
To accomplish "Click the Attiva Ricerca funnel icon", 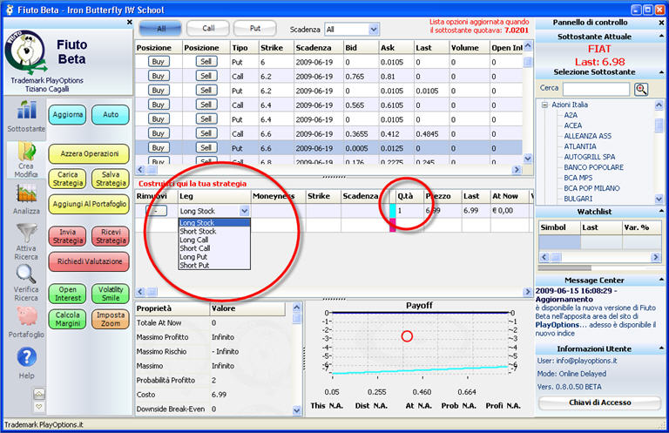I will coord(26,232).
